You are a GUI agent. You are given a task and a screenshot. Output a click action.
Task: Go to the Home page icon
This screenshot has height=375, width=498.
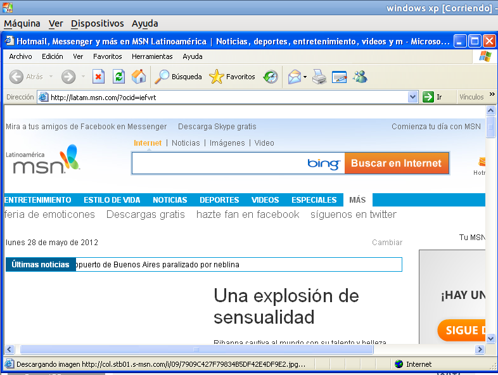139,77
